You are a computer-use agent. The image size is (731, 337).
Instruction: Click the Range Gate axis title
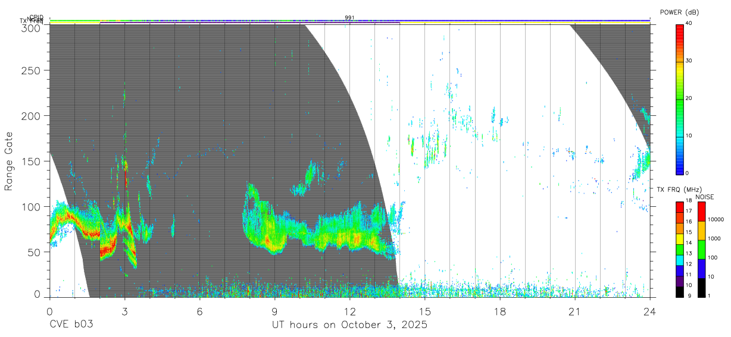tap(9, 161)
